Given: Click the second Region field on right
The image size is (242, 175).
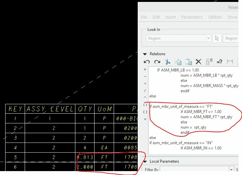Looking at the screenshot, I should (x=231, y=38).
